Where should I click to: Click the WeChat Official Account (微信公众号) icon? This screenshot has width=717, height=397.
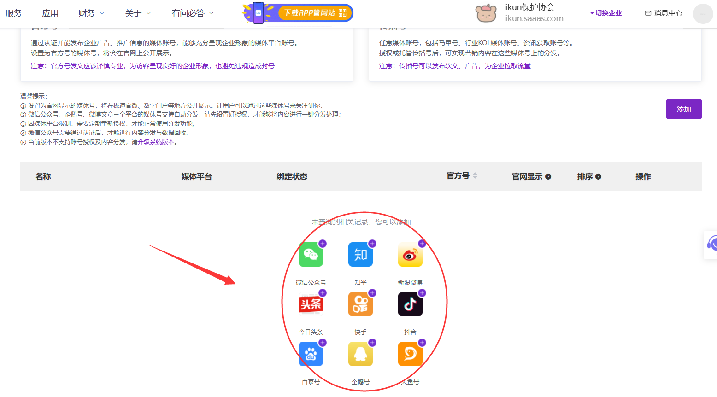311,255
